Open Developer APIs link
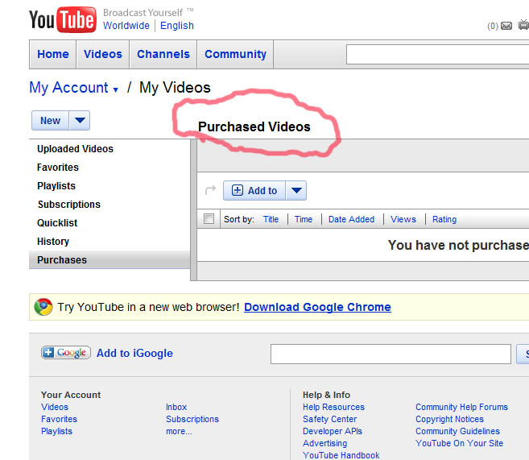529x460 pixels. coord(333,431)
